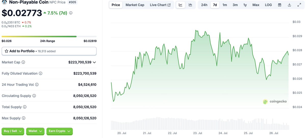The width and height of the screenshot is (306, 138).
Task: Open the Earn Crypto dropdown
Action: pos(59,131)
